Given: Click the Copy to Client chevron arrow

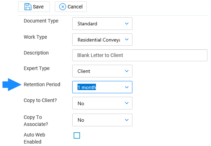Looking at the screenshot, I should [x=127, y=103].
